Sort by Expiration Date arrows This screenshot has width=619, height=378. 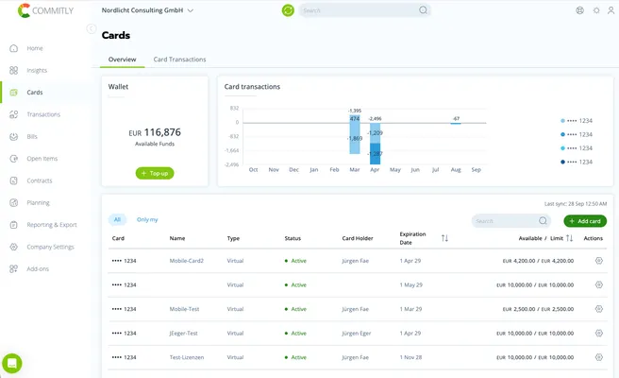pos(444,238)
